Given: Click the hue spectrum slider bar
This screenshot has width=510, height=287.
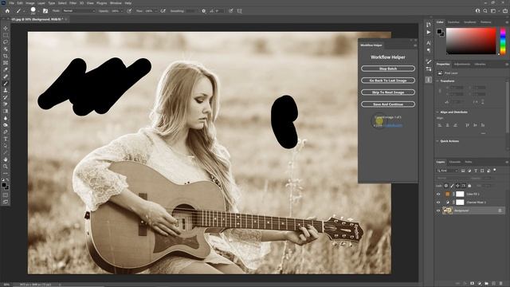Looking at the screenshot, I should (x=503, y=41).
